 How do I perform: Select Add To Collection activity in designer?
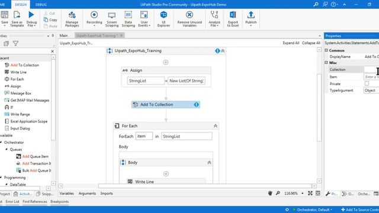pyautogui.click(x=166, y=105)
